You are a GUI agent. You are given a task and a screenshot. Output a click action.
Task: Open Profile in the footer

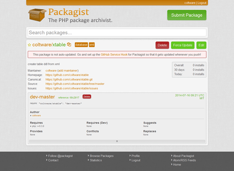[x=136, y=156]
